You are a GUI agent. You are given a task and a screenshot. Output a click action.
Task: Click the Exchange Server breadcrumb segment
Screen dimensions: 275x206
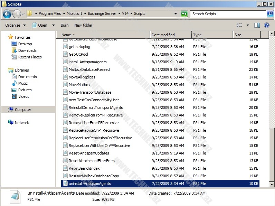click(102, 14)
